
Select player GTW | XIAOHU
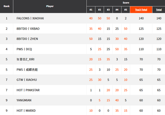click(x=27, y=80)
